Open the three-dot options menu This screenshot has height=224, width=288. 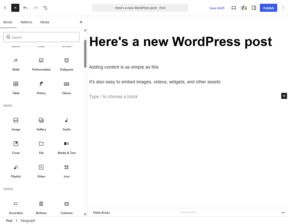(x=283, y=8)
